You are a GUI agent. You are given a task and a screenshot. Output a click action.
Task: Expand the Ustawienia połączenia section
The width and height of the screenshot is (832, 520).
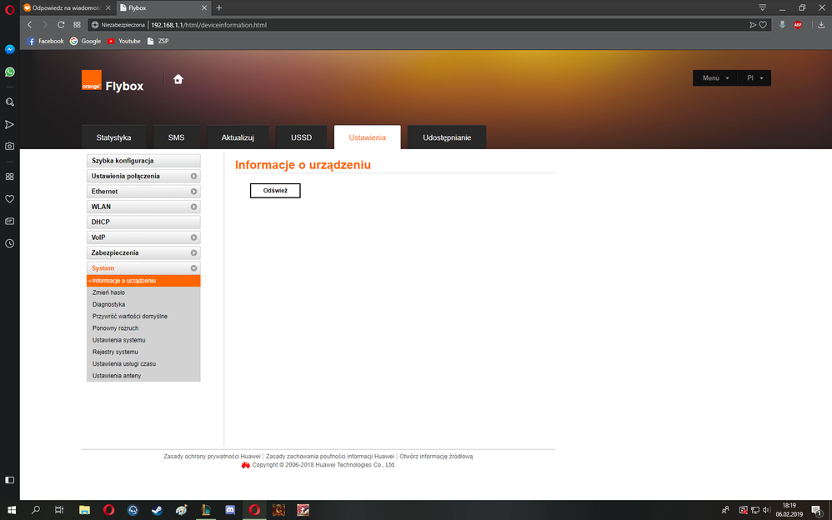(x=143, y=176)
